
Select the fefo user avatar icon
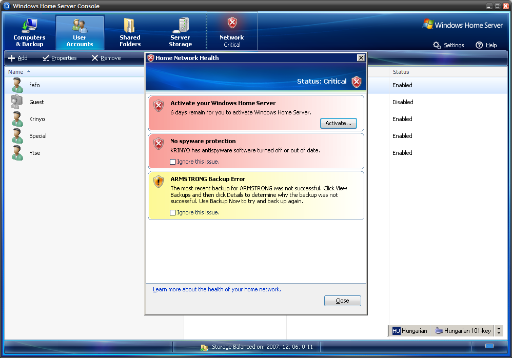(x=17, y=85)
